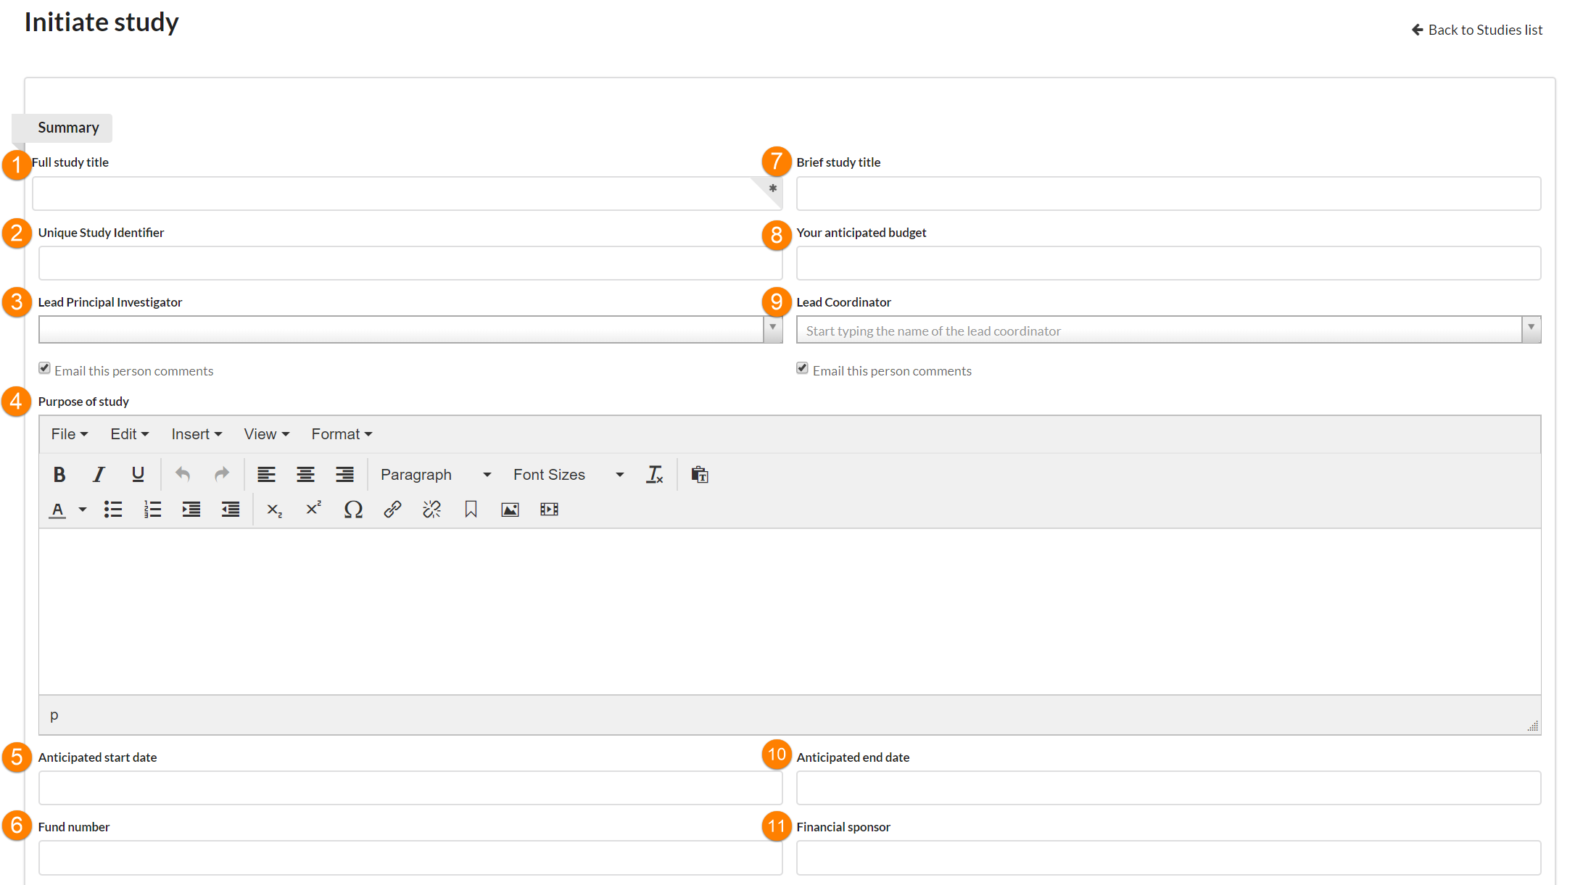Screen dimensions: 1583x885
Task: Center-align text in Purpose of study
Action: tap(305, 475)
